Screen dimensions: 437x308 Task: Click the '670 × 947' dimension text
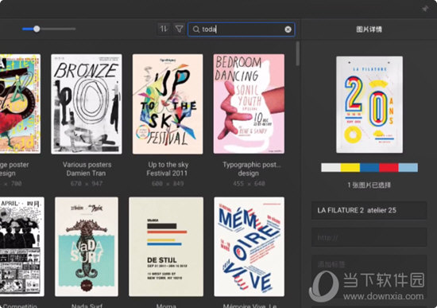[x=87, y=184]
